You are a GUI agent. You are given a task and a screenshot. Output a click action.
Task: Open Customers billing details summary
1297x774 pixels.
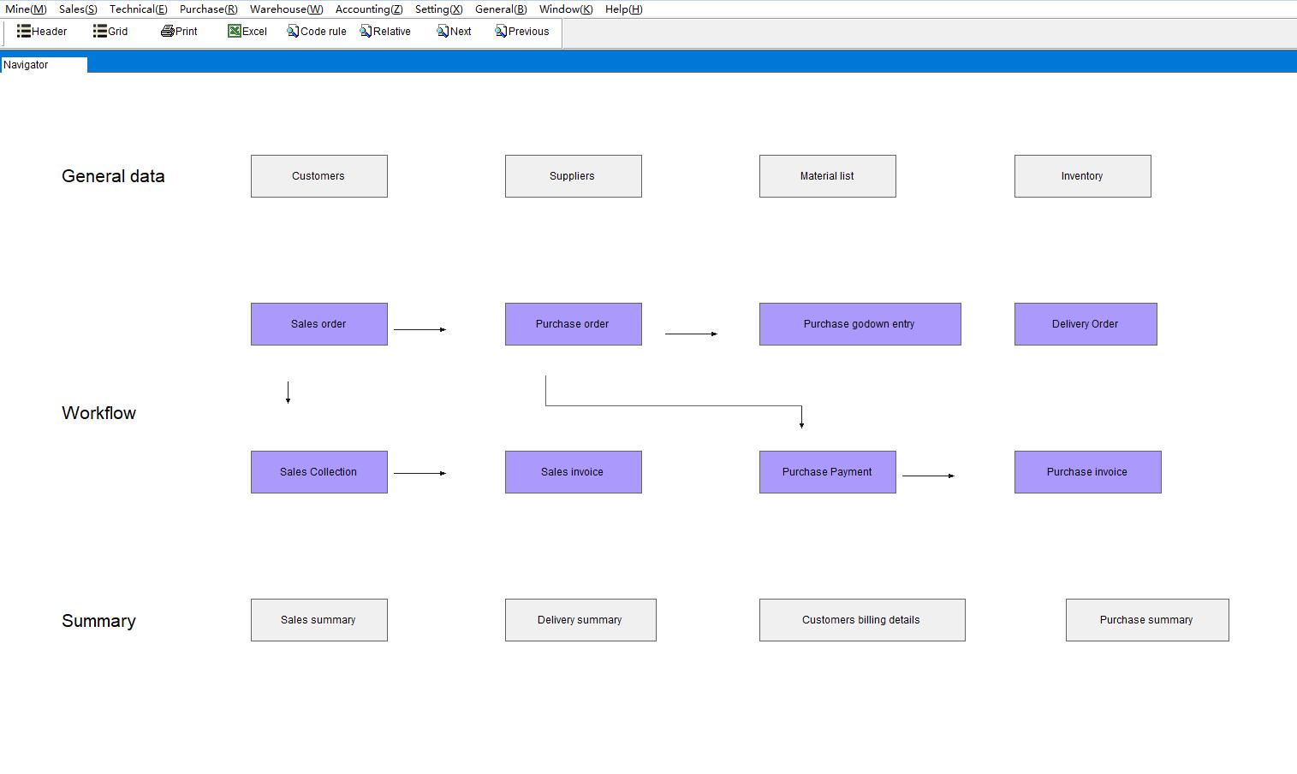861,620
